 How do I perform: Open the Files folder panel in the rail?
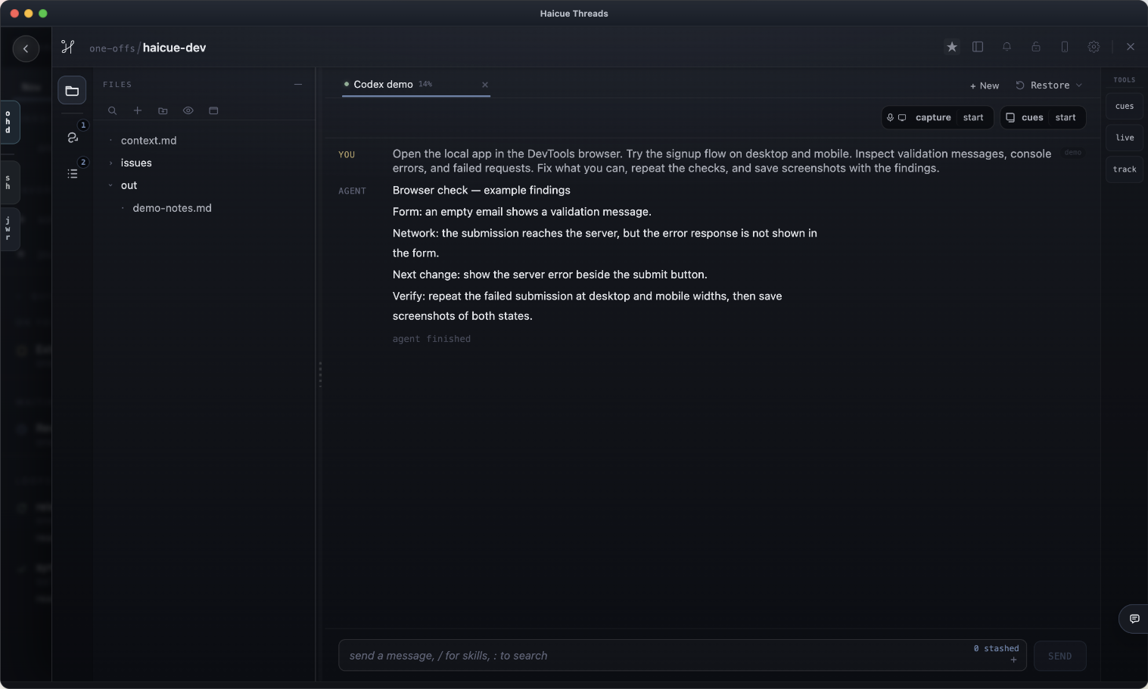[72, 91]
